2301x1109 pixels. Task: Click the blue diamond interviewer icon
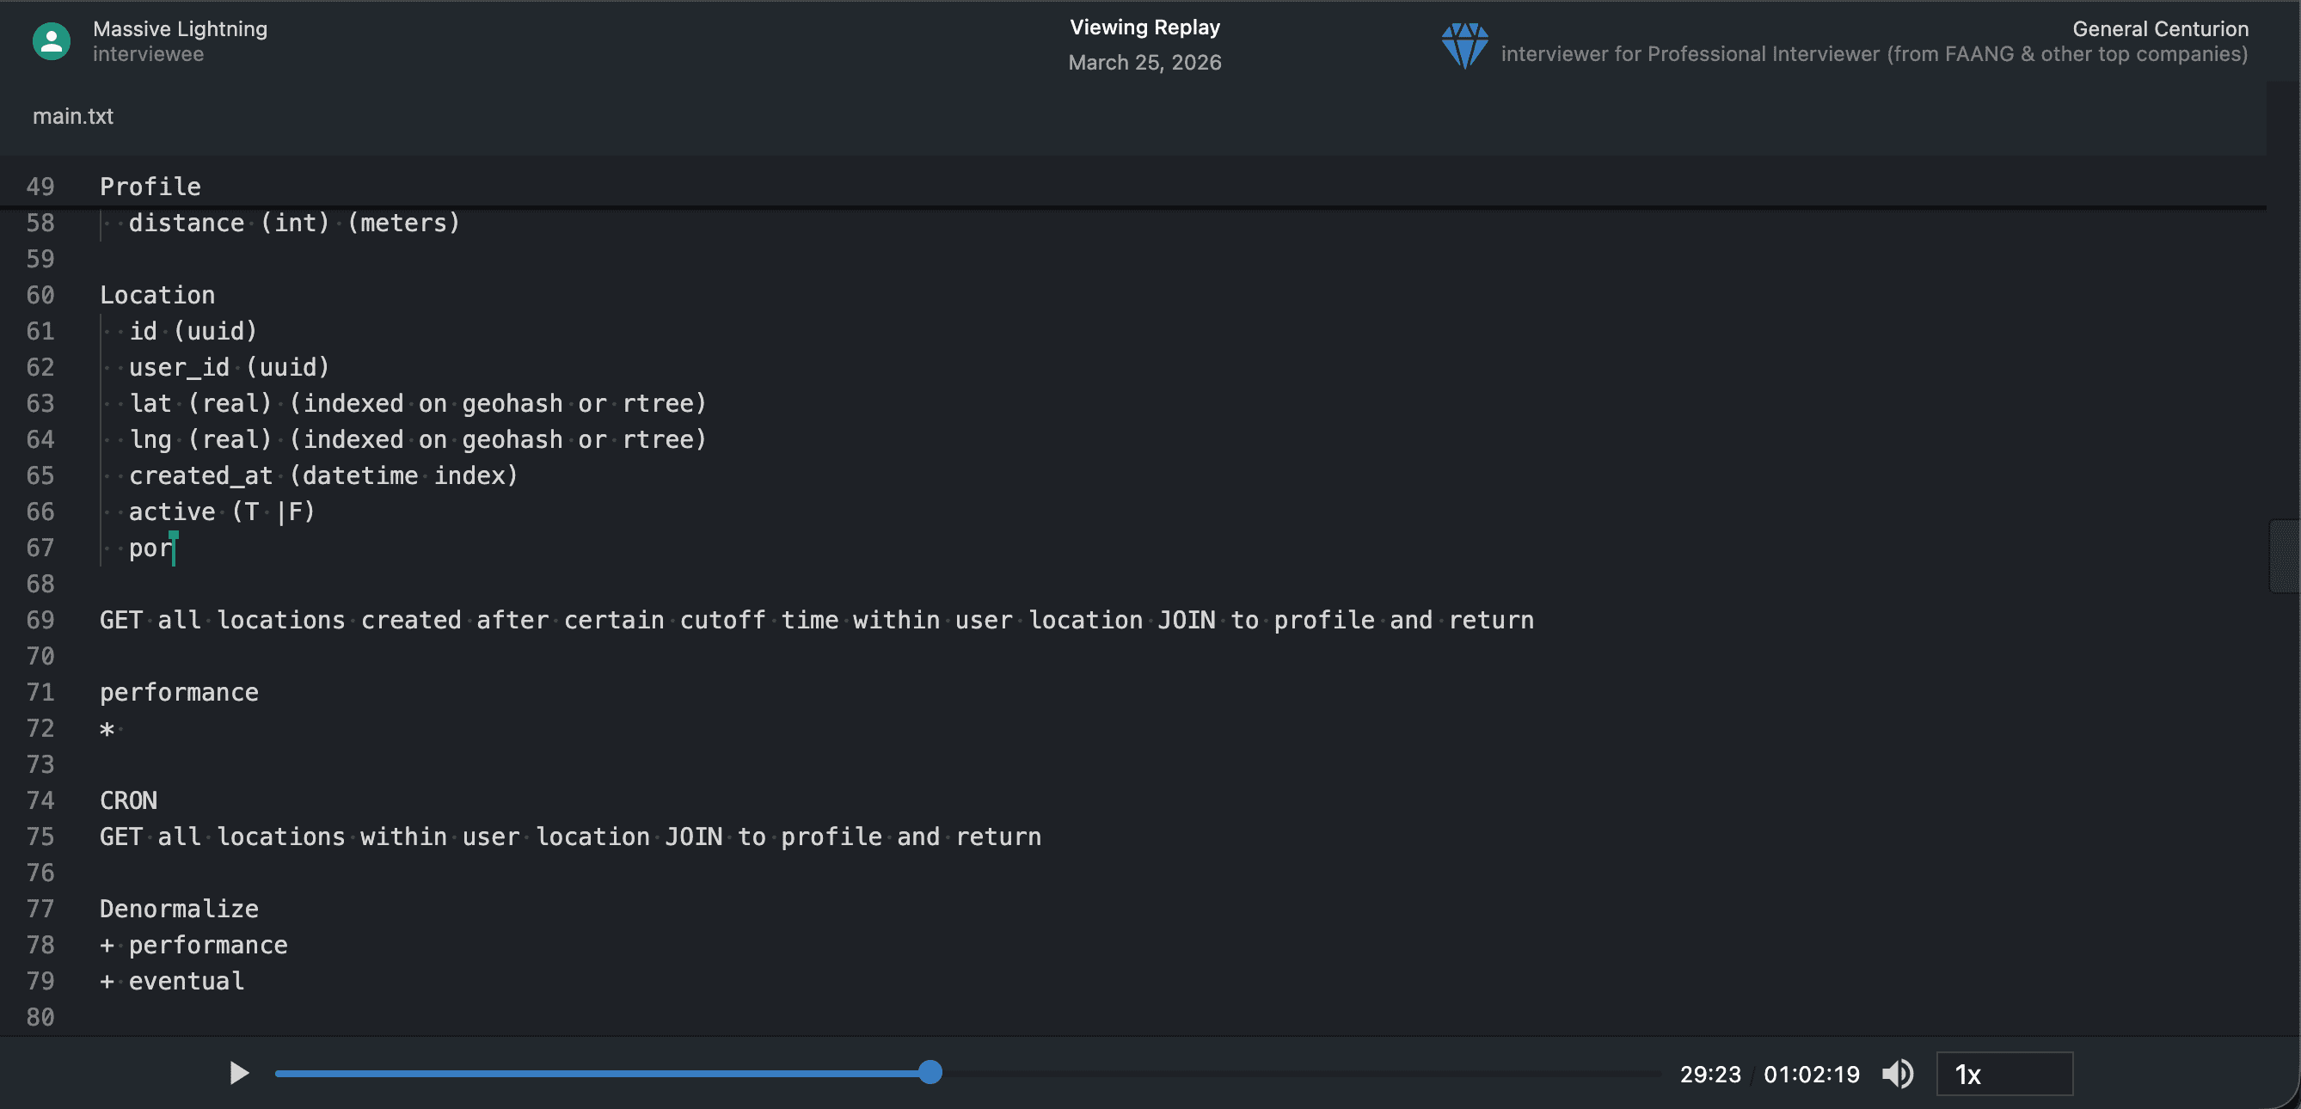[x=1464, y=46]
